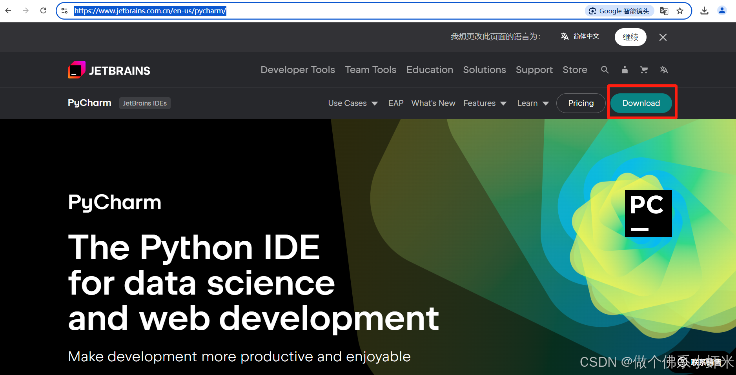The height and width of the screenshot is (375, 736).
Task: Open Google Lens button in address bar
Action: pos(619,11)
